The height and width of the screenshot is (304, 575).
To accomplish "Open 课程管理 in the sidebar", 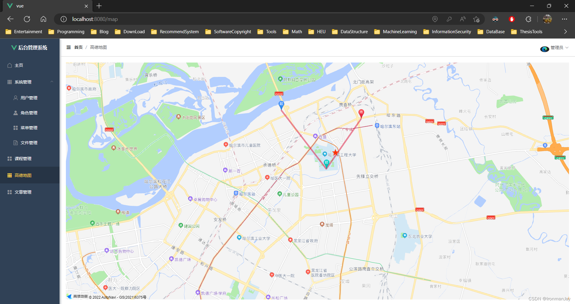I will 30,159.
